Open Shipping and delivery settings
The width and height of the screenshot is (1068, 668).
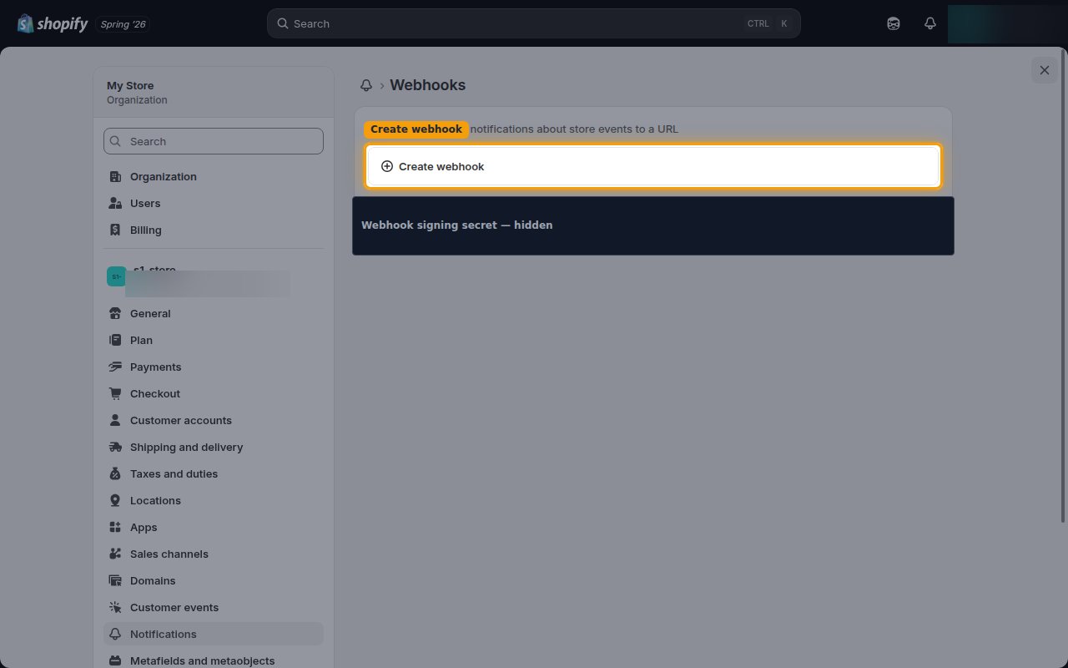click(x=214, y=447)
